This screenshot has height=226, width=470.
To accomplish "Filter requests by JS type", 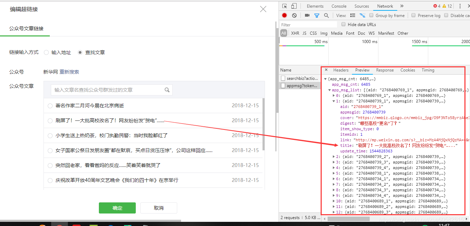I will pos(304,33).
